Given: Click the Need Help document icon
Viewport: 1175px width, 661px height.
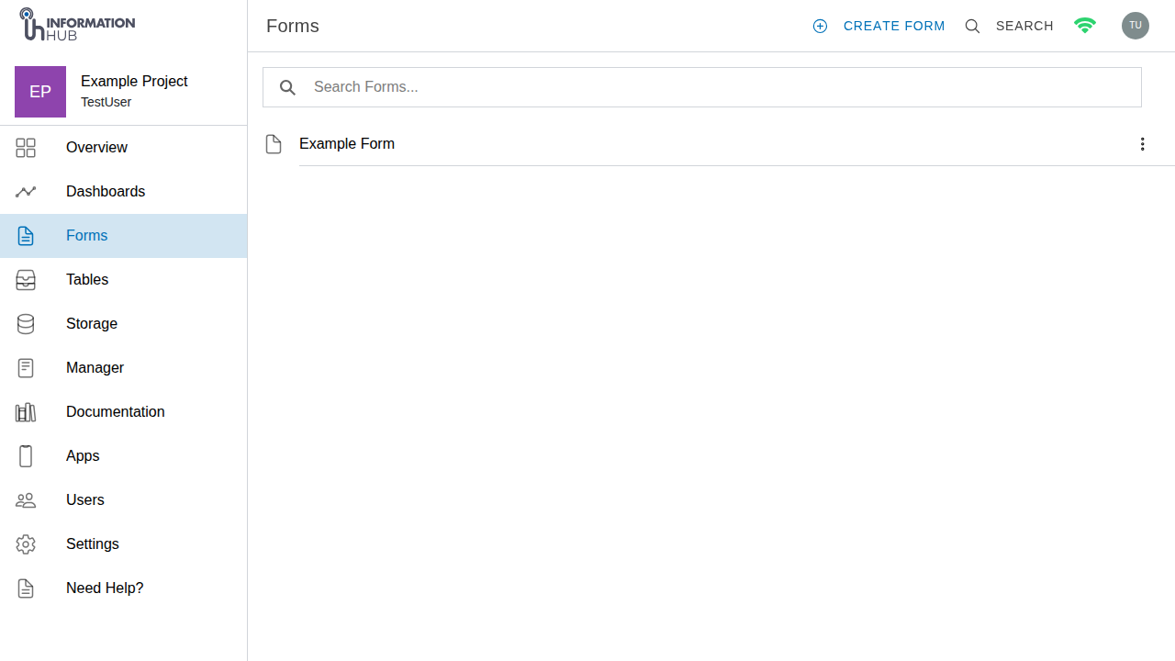Looking at the screenshot, I should [x=26, y=588].
